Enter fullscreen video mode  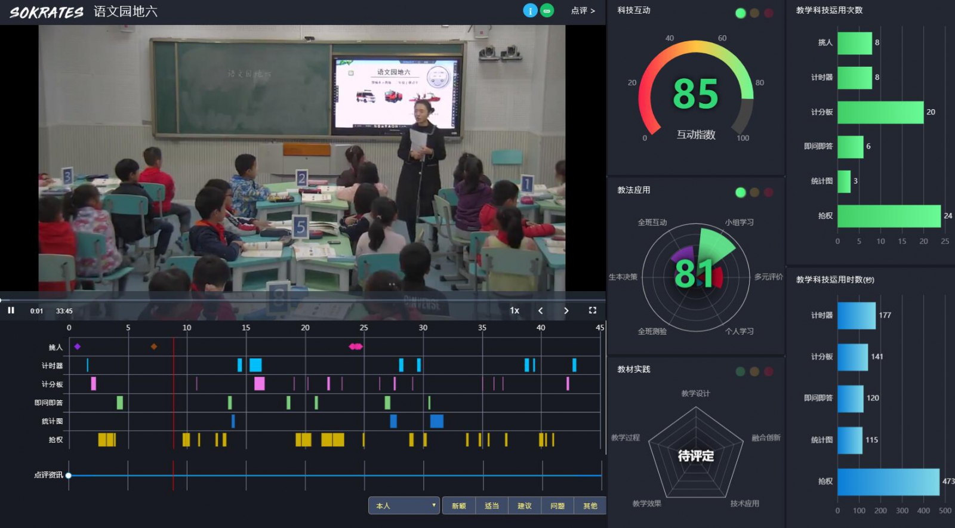pos(592,310)
